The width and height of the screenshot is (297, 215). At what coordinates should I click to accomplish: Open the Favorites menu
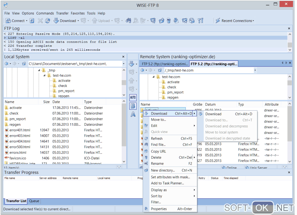78,13
